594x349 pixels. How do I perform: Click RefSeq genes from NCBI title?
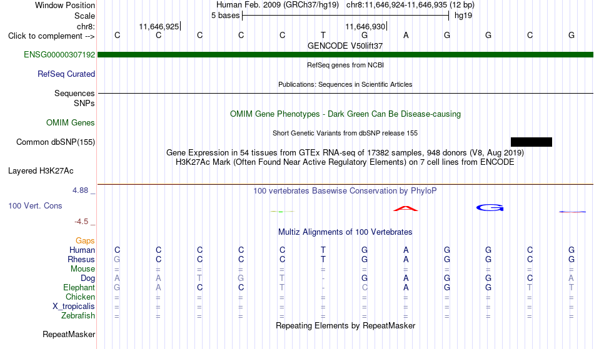click(x=345, y=65)
